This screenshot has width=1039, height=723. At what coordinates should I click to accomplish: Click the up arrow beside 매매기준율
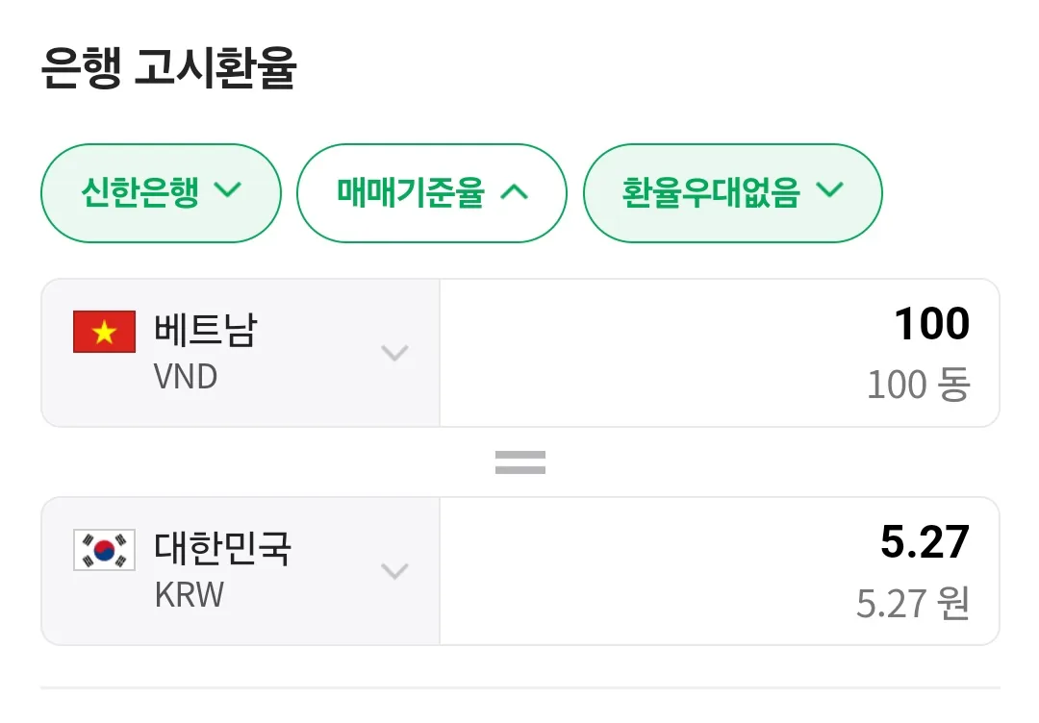(515, 192)
